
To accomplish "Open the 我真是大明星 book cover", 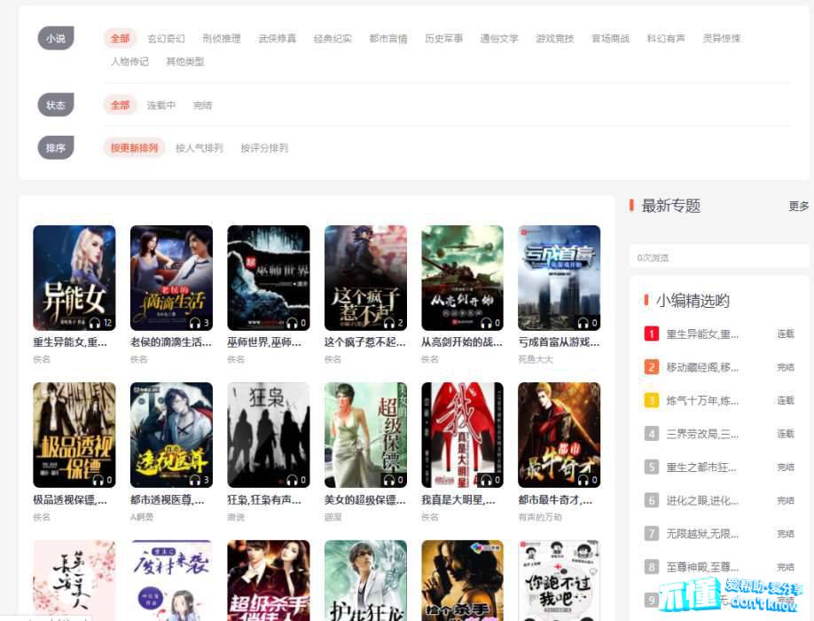I will (463, 435).
